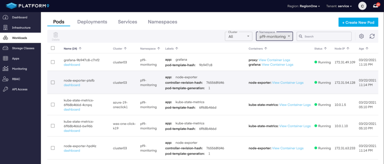Open table settings gear icon
The image size is (384, 164).
[361, 36]
